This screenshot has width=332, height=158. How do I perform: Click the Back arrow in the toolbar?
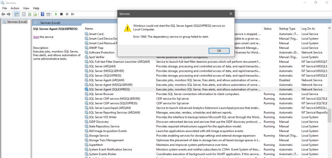click(3, 14)
